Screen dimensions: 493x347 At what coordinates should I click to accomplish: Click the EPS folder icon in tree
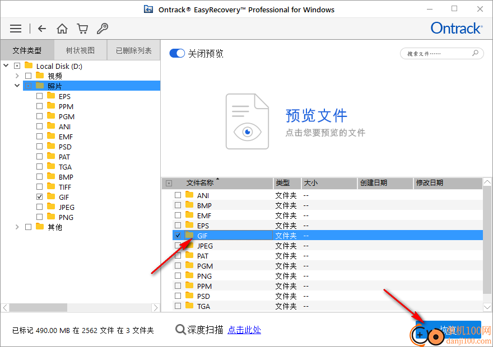click(x=51, y=96)
